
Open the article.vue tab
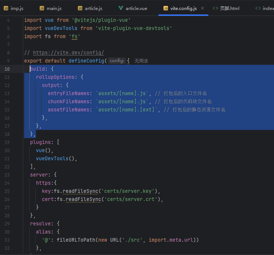[133, 9]
